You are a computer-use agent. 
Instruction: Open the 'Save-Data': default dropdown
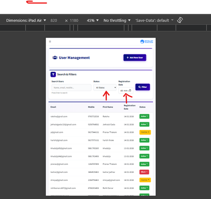(x=154, y=20)
